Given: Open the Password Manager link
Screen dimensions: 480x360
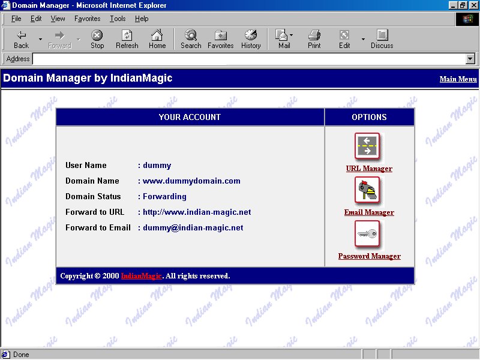Looking at the screenshot, I should (x=369, y=256).
